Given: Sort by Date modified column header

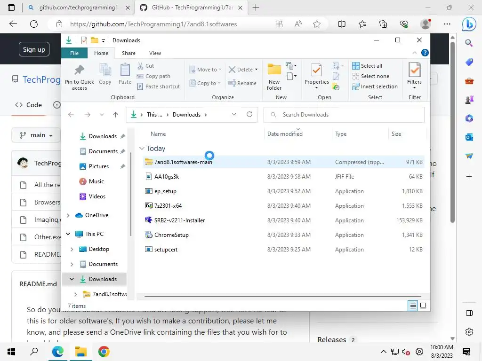Looking at the screenshot, I should pos(285,134).
